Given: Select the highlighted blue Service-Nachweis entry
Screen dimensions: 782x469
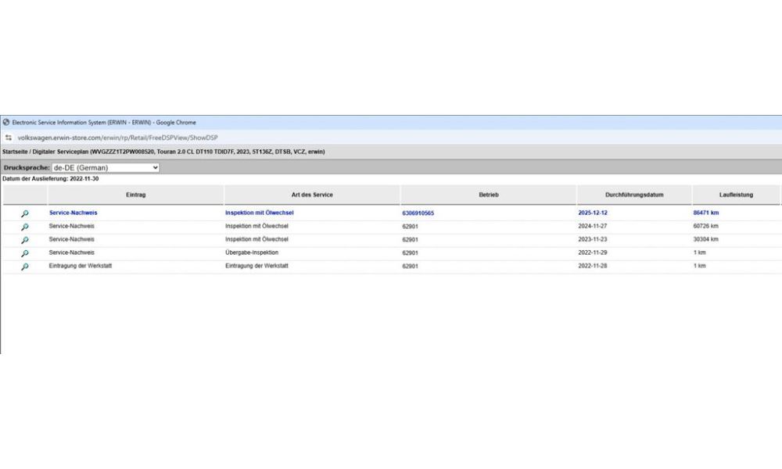Looking at the screenshot, I should (74, 213).
